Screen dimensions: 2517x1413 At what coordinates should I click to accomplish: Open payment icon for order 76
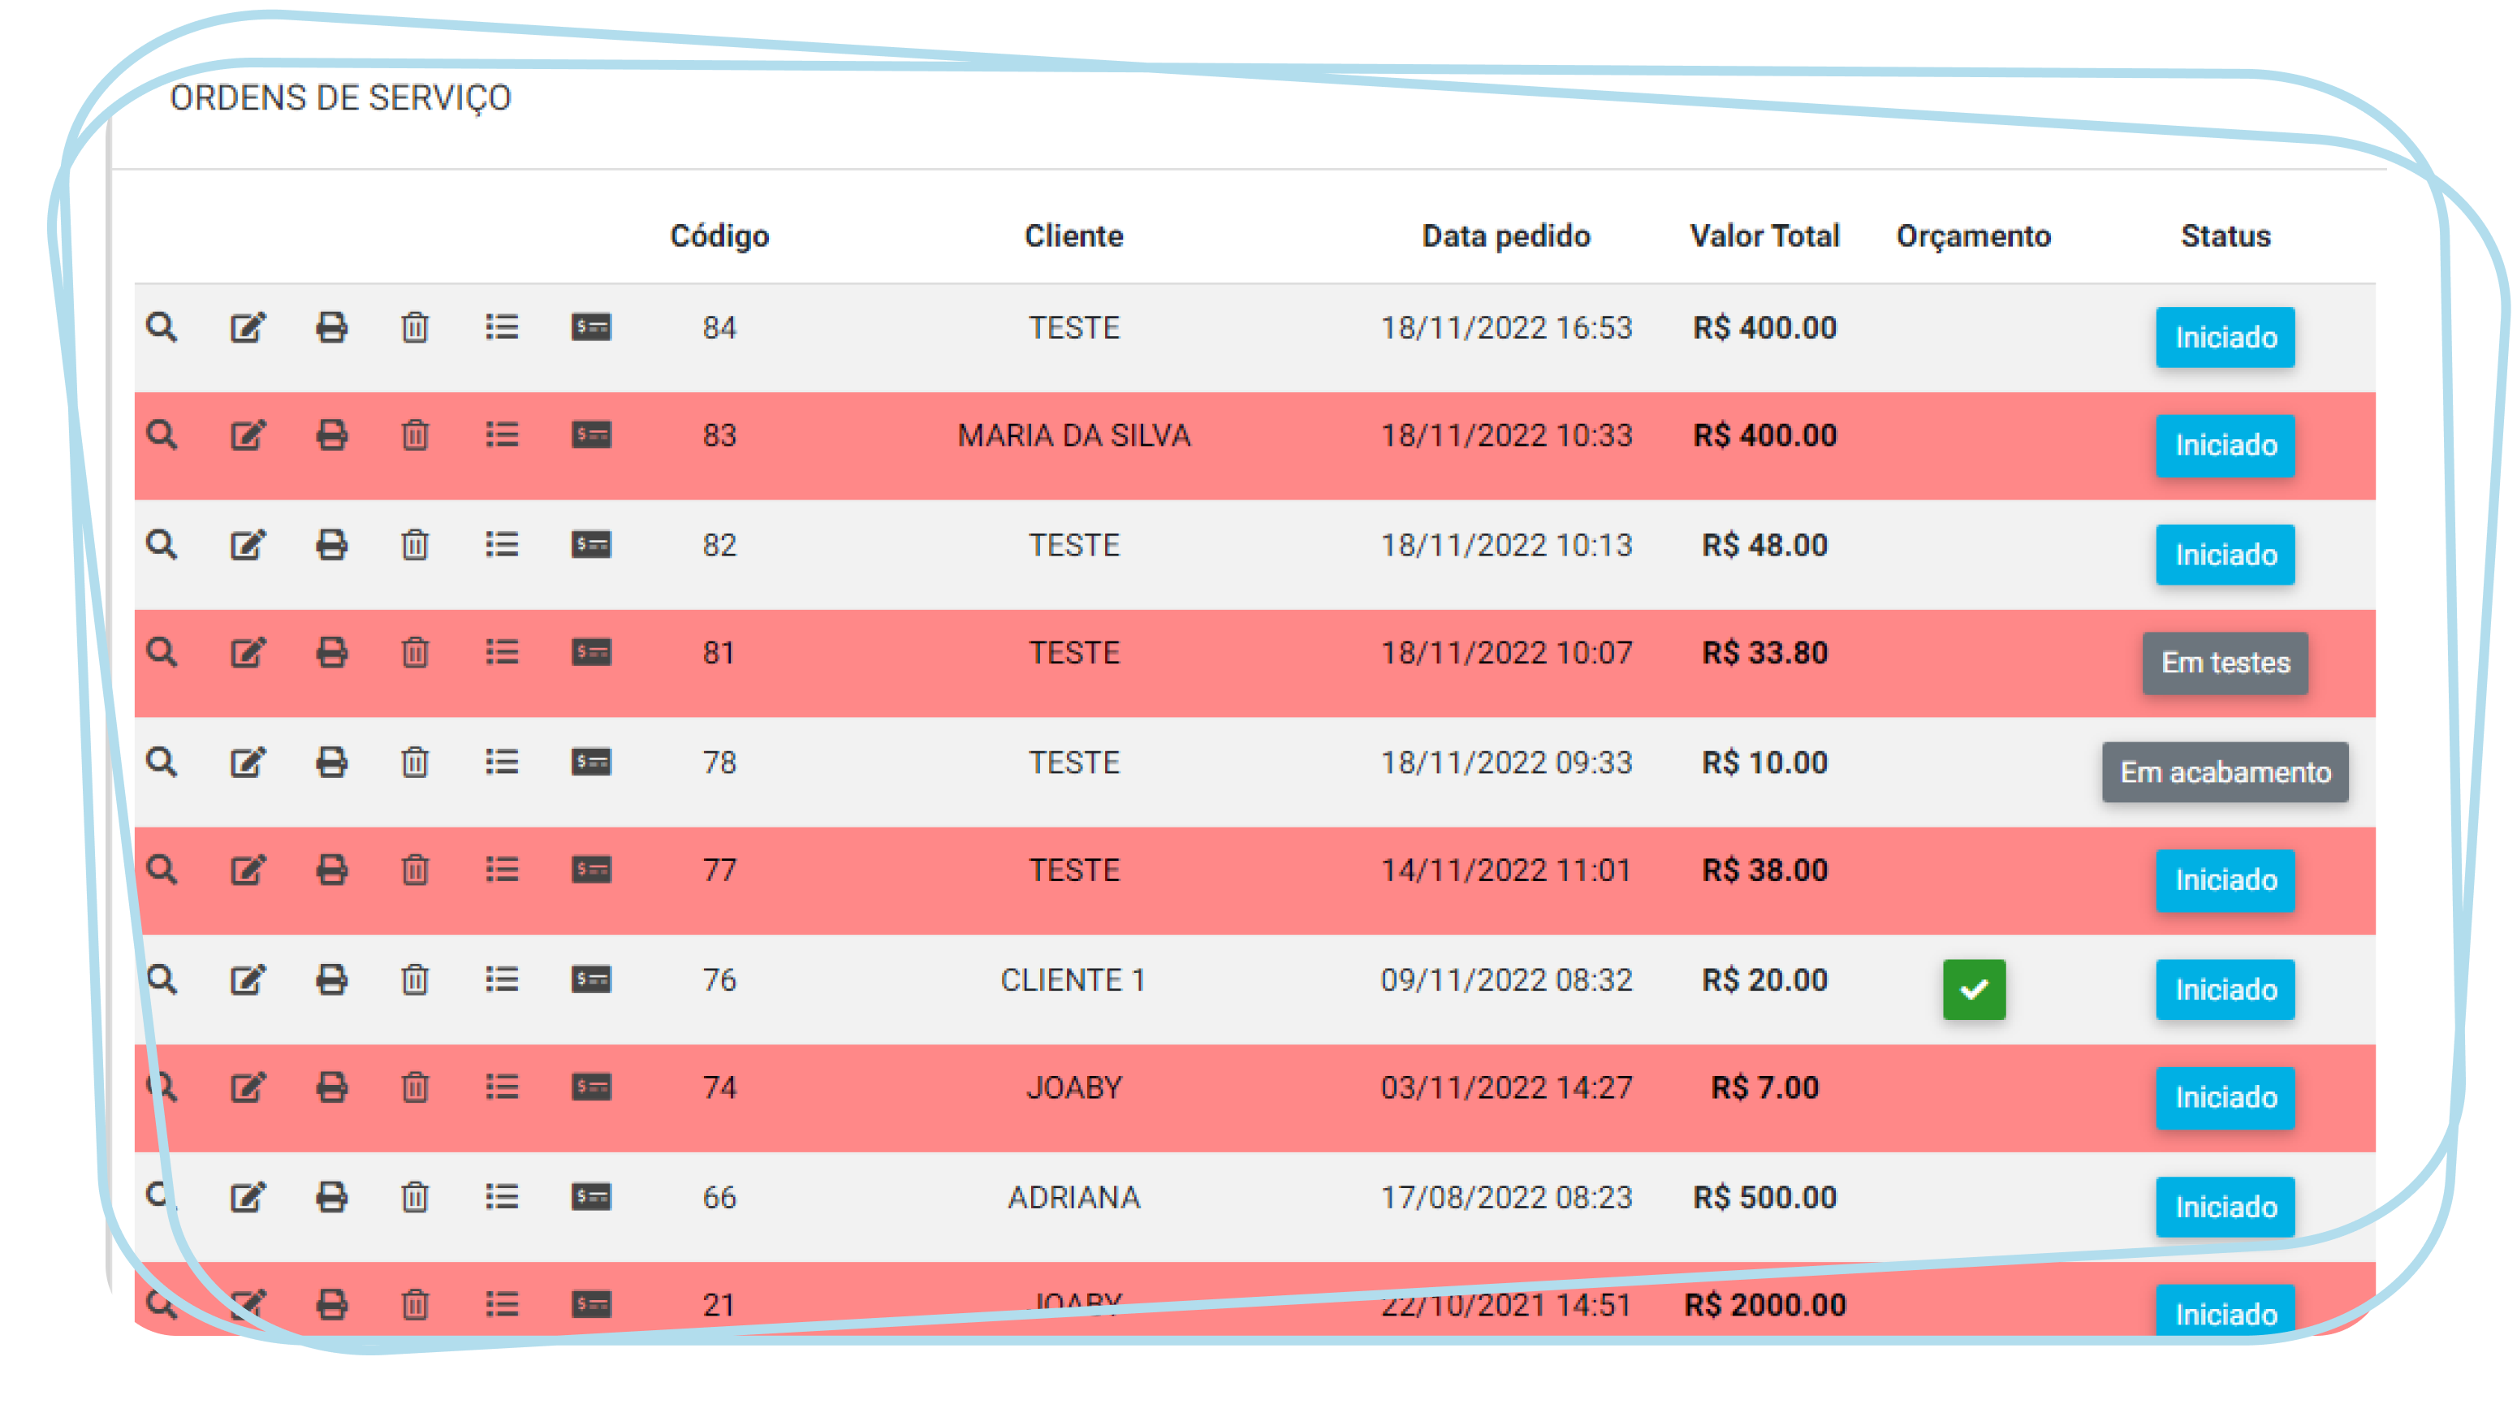pos(591,979)
